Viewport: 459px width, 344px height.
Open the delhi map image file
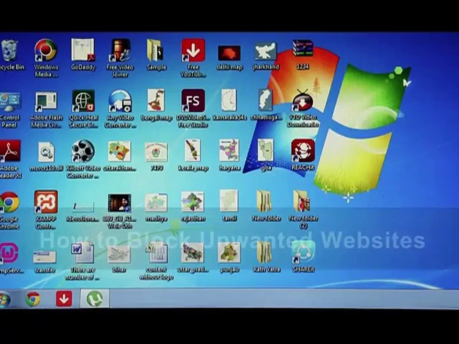[x=229, y=53]
